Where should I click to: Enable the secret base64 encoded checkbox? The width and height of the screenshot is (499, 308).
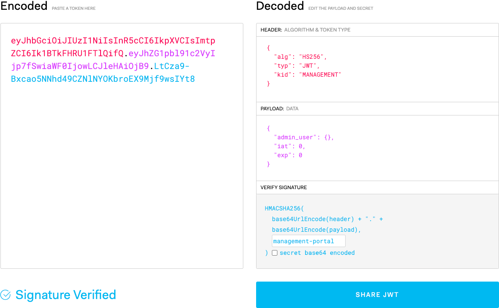tap(275, 253)
